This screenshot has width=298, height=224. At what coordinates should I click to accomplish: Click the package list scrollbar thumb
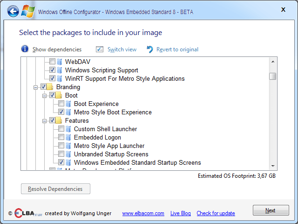click(273, 77)
